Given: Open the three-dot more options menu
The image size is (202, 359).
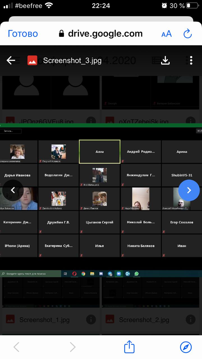Looking at the screenshot, I should pyautogui.click(x=191, y=60).
